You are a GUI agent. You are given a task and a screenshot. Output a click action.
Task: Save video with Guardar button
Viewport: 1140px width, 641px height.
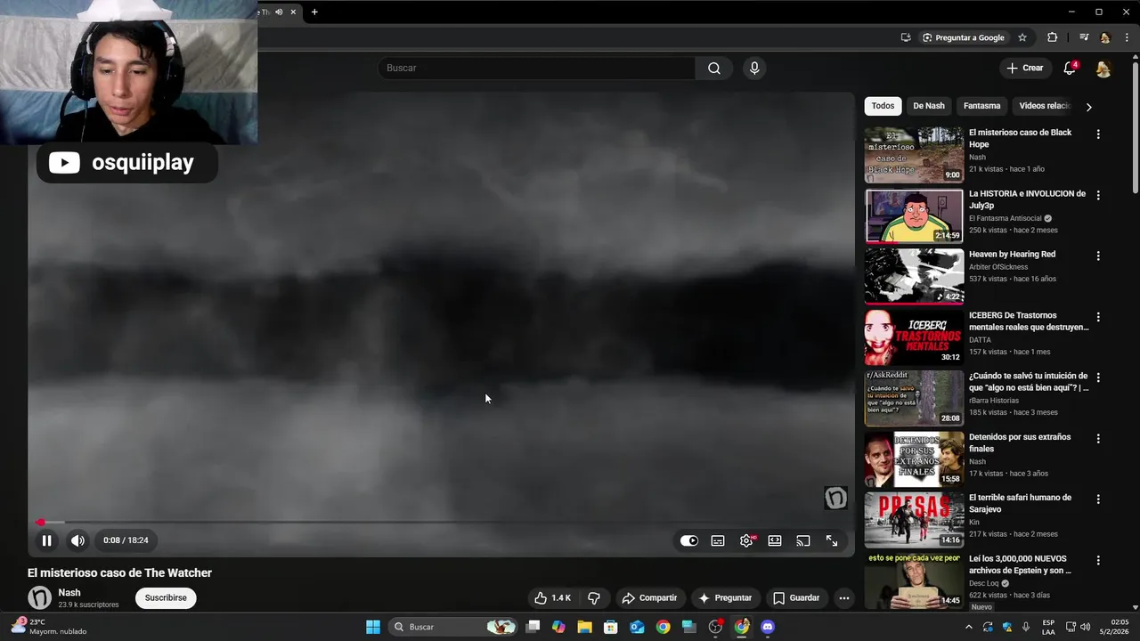[x=796, y=598]
